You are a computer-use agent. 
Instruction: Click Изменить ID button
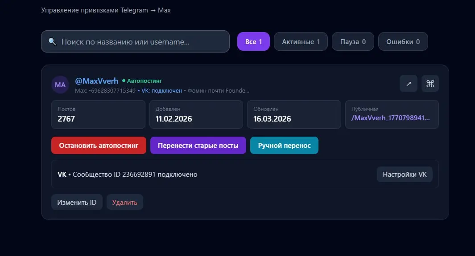[x=77, y=202]
